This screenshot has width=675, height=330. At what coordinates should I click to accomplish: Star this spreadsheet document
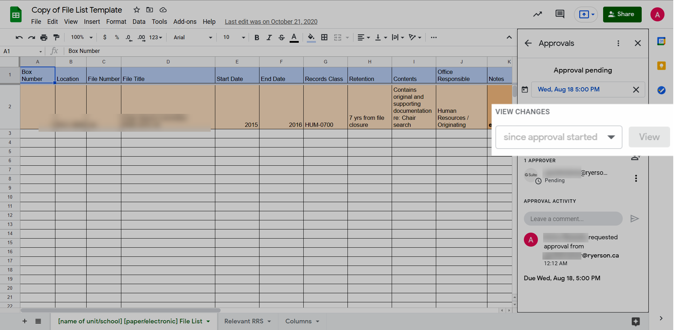point(137,10)
